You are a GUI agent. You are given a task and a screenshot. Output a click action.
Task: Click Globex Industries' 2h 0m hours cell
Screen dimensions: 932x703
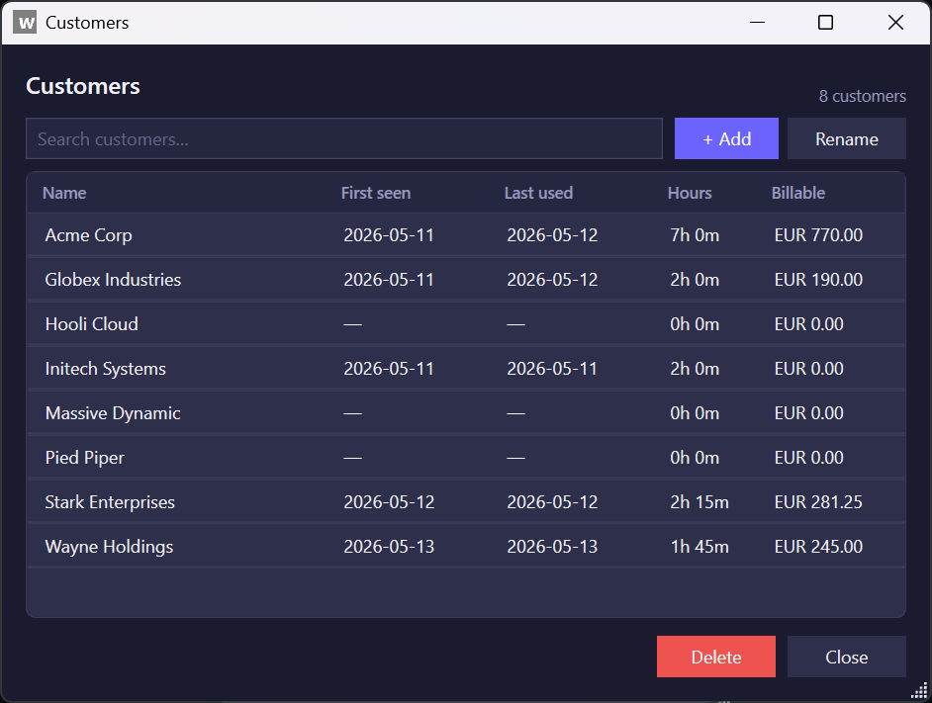pyautogui.click(x=695, y=280)
